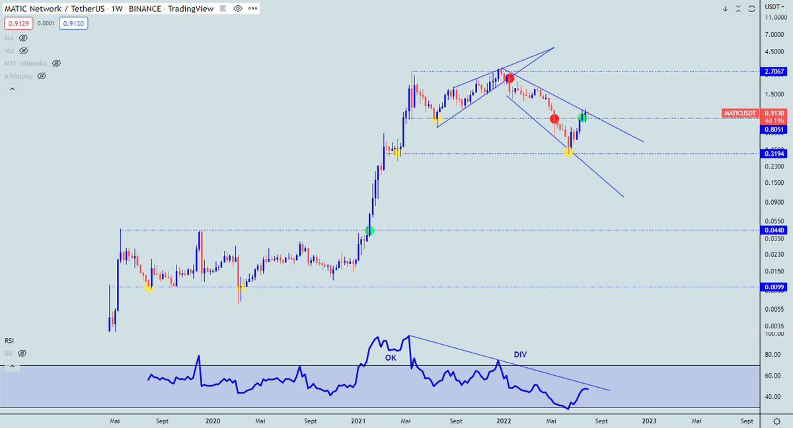This screenshot has height=428, width=793.
Task: Click the collapse pane chevrons icon
Action: click(737, 9)
